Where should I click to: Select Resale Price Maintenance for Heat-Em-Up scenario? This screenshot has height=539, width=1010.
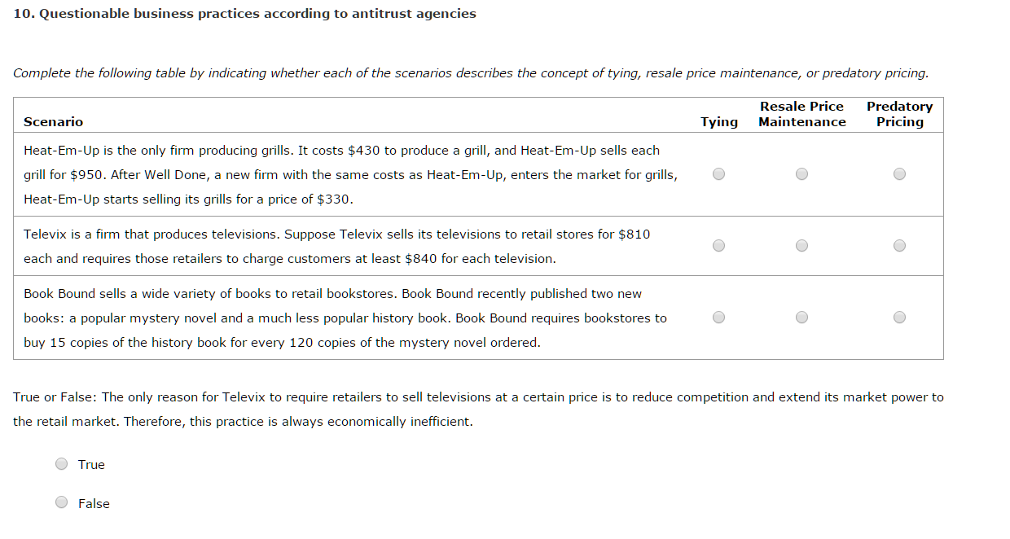pos(801,173)
